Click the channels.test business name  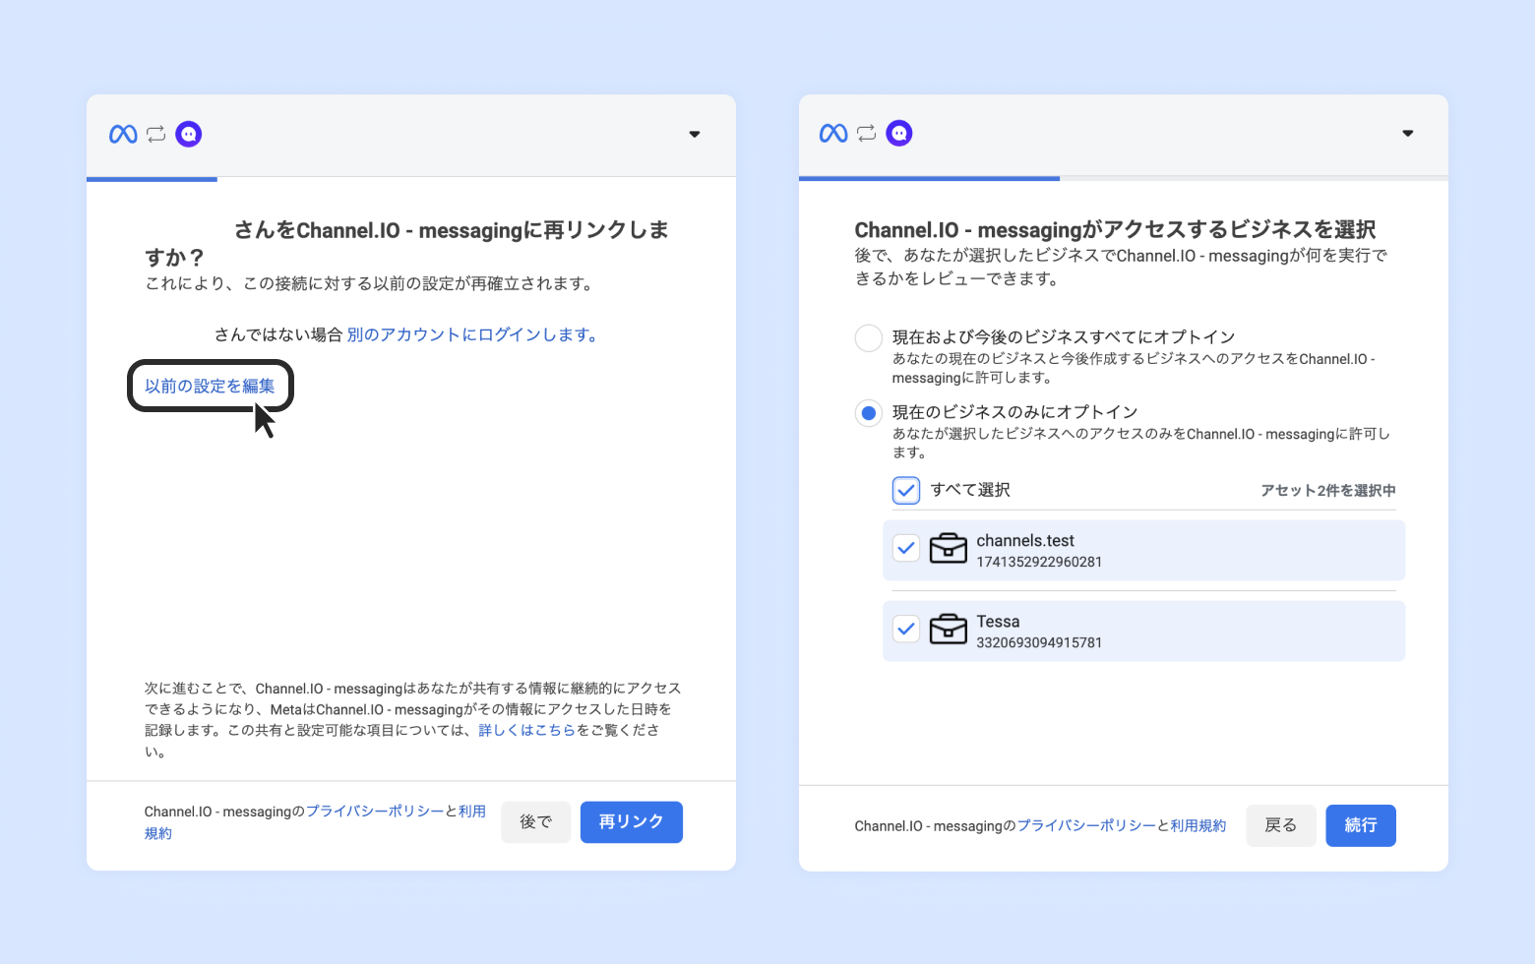[1025, 540]
